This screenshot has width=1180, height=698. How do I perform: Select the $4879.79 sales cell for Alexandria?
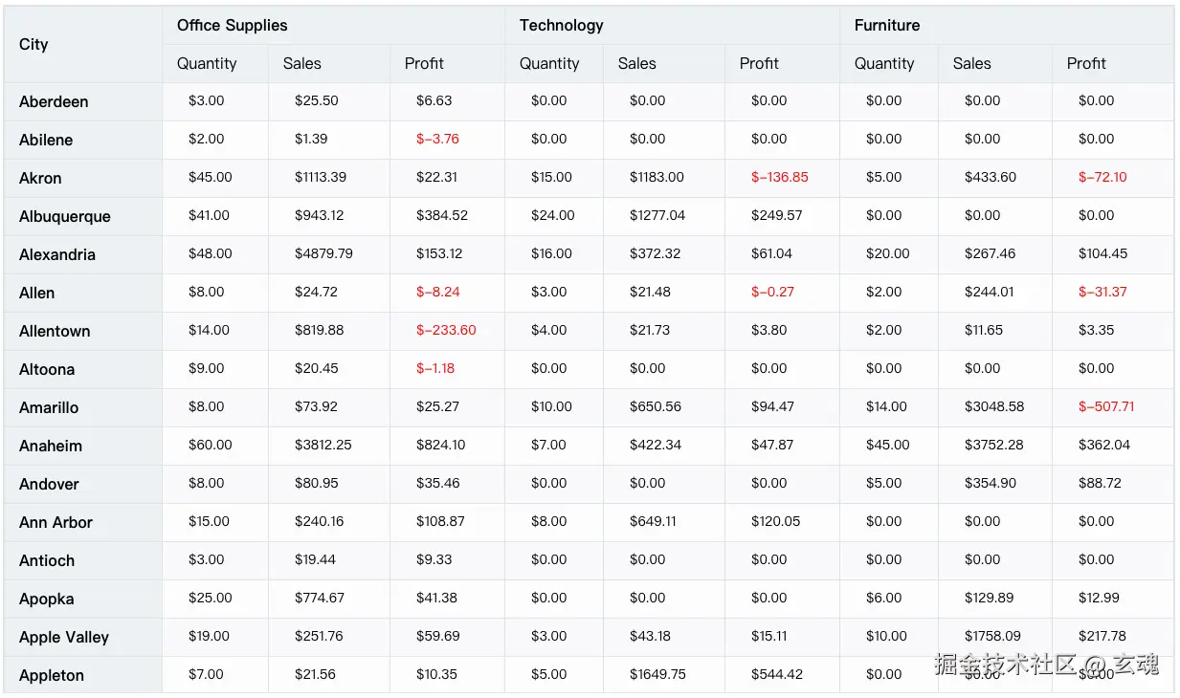coord(323,254)
